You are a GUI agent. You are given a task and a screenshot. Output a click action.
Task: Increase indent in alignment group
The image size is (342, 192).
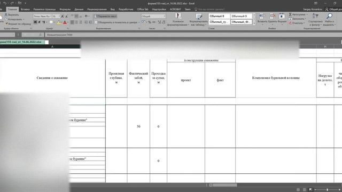[90, 22]
